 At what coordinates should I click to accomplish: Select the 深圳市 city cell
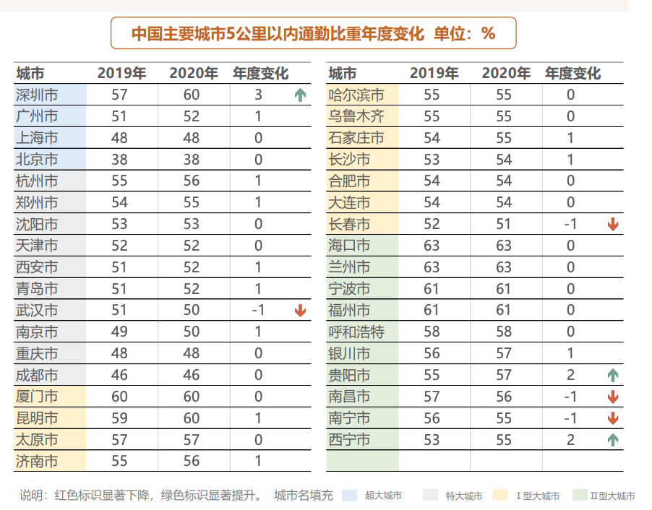[x=50, y=95]
